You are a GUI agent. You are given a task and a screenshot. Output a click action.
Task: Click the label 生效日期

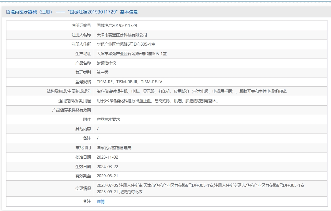pos(83,167)
